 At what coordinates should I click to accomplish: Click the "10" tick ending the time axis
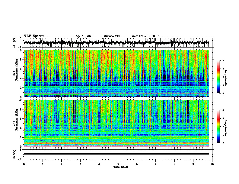tap(212, 164)
